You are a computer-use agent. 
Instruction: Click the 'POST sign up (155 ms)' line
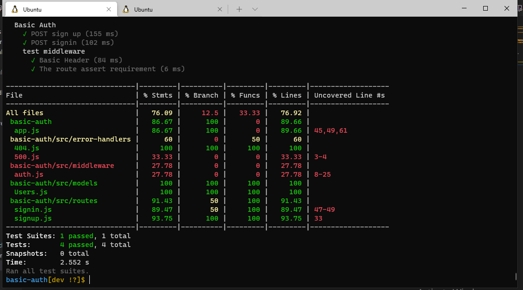[70, 34]
